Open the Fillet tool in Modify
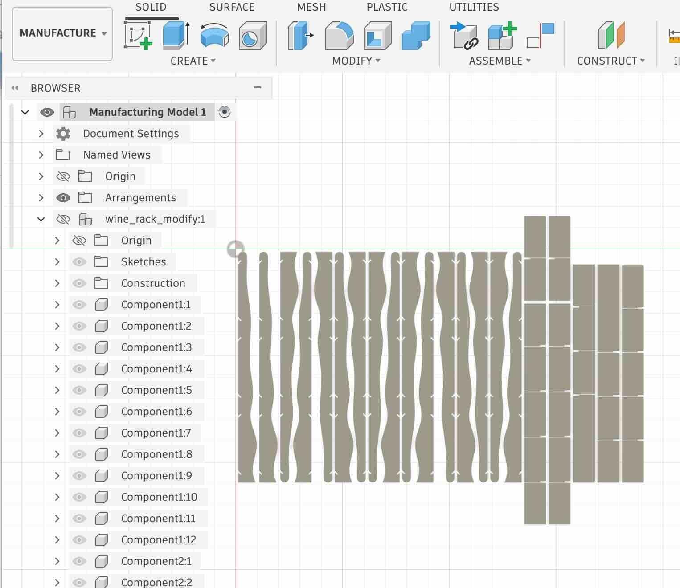 (339, 35)
